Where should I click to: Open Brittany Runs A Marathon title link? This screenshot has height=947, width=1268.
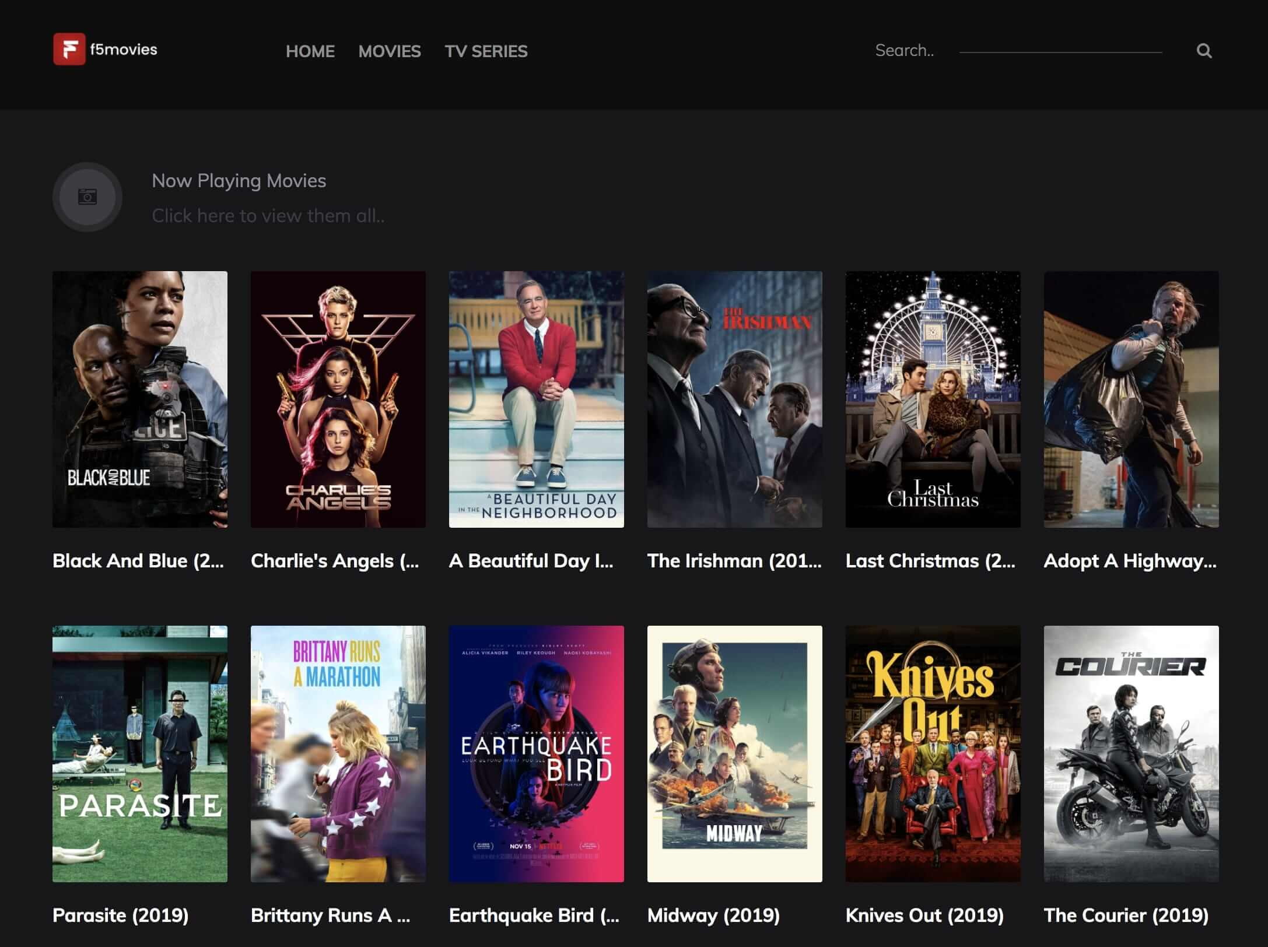(330, 915)
